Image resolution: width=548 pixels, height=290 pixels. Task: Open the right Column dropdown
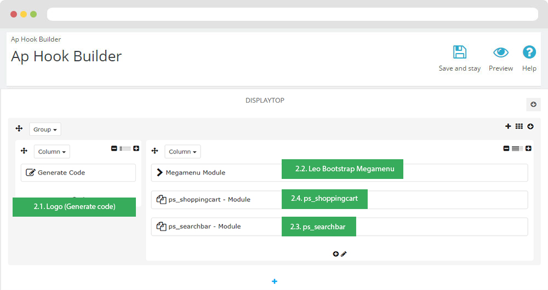click(x=182, y=152)
